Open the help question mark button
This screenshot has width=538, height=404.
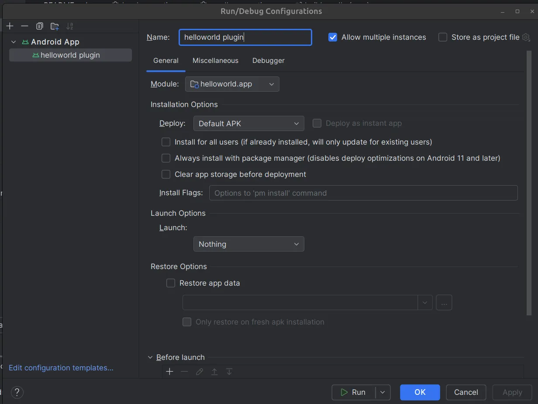click(x=17, y=392)
